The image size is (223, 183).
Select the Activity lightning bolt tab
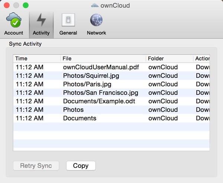41,25
